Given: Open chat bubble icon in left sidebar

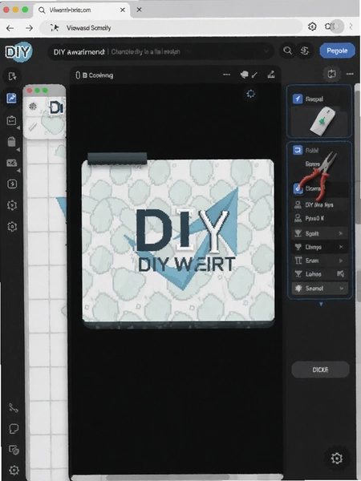Looking at the screenshot, I should (14, 429).
